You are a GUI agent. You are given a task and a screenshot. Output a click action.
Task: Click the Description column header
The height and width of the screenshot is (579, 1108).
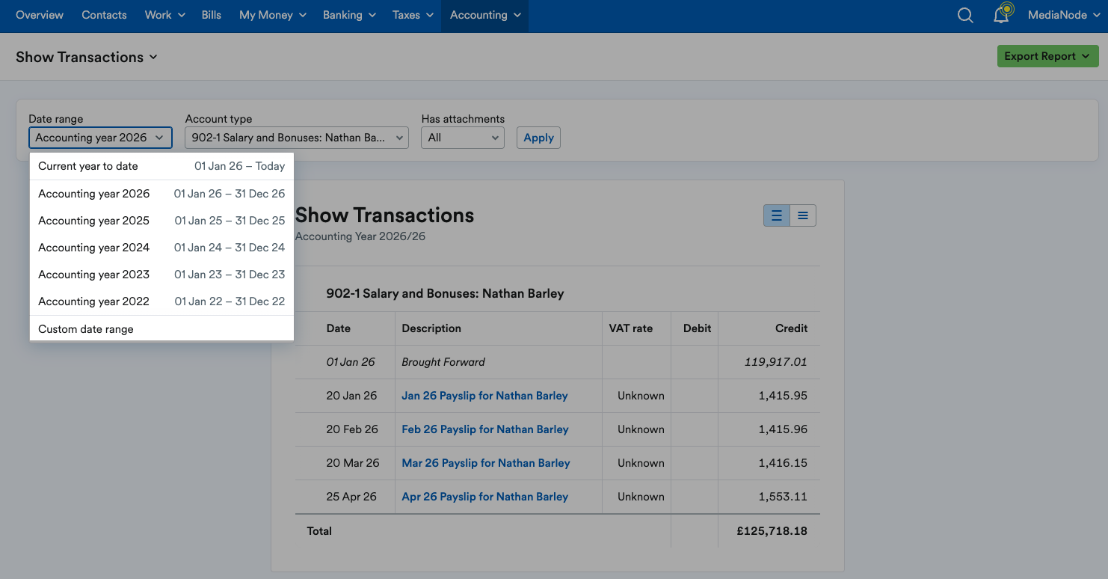pyautogui.click(x=431, y=328)
